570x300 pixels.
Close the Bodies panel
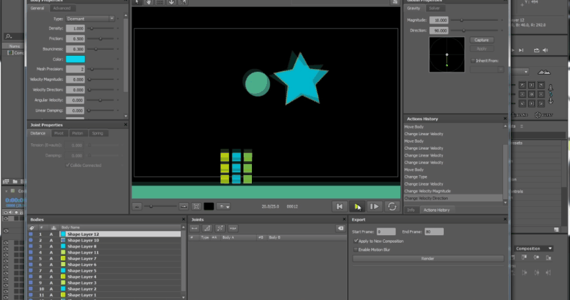[184, 219]
